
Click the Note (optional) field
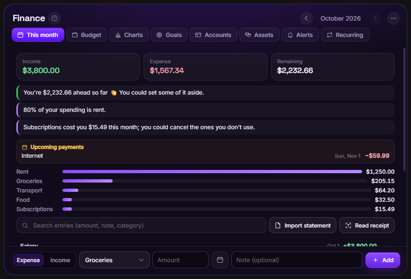point(297,260)
